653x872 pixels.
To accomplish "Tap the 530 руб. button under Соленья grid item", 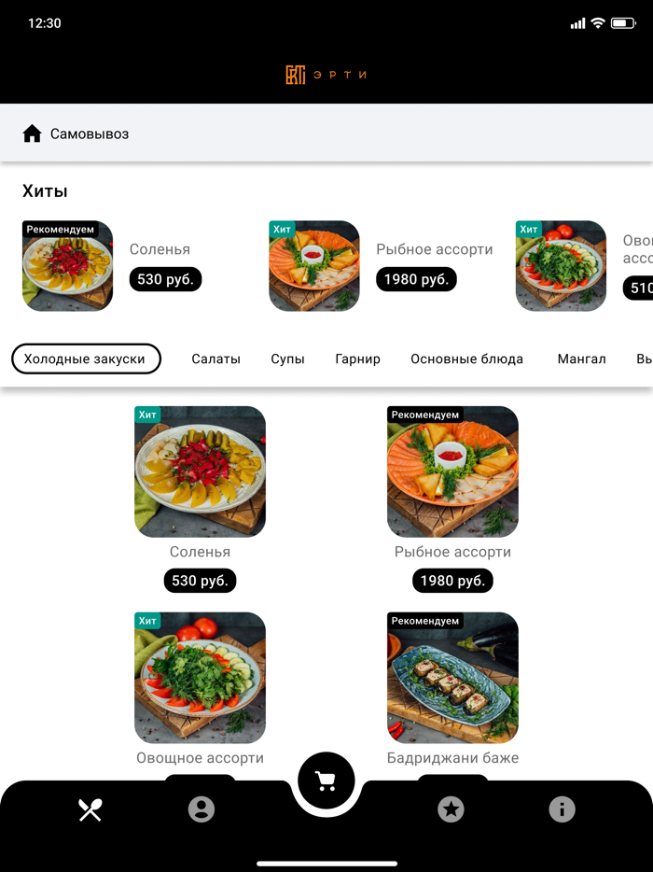I will (x=200, y=581).
